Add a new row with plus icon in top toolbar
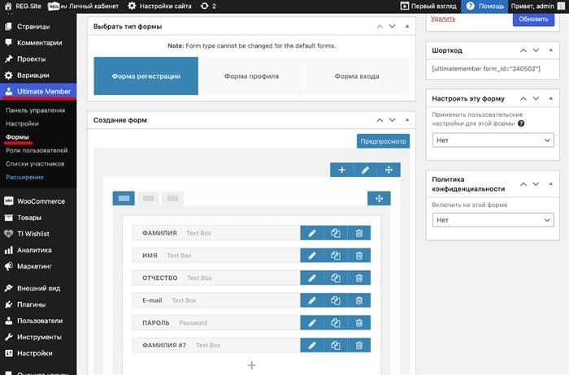 click(342, 170)
